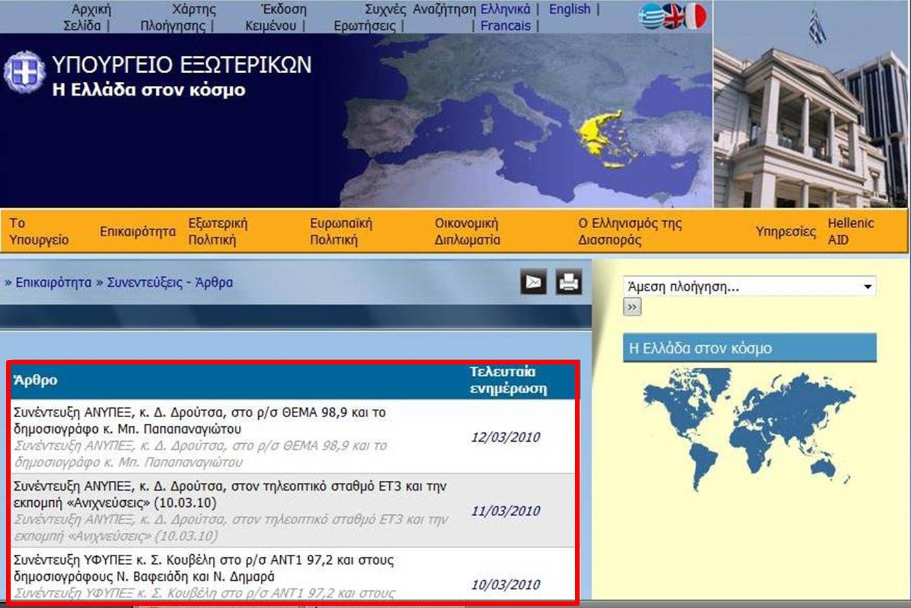Open Ευρωπαϊκή Πολιτική menu
911x608 pixels.
pyautogui.click(x=341, y=231)
